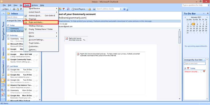Open the Arranged By: Due Date dropdown
Viewport: 210px width, 105px height.
coord(195,60)
